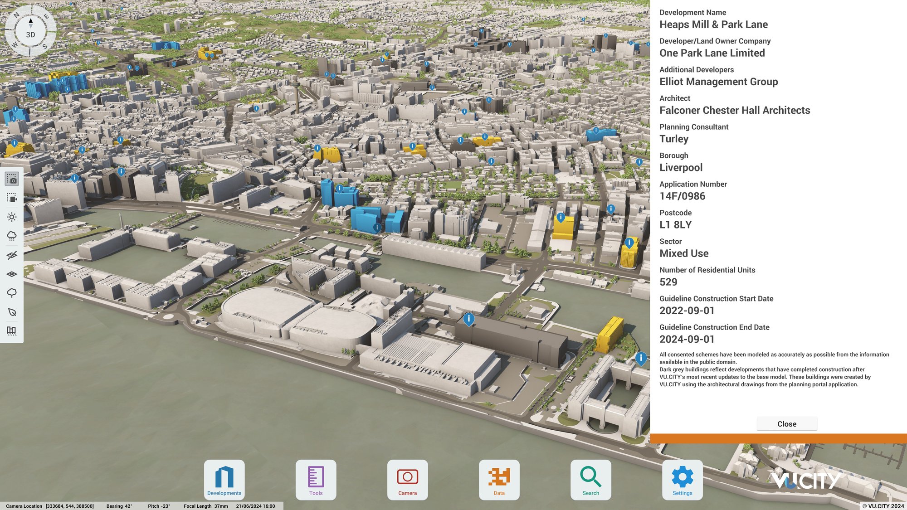The height and width of the screenshot is (510, 907).
Task: Close the development details panel
Action: 787,424
